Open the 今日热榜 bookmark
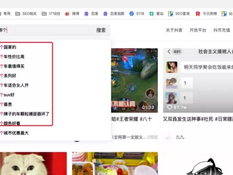This screenshot has width=233, height=175. pyautogui.click(x=206, y=14)
